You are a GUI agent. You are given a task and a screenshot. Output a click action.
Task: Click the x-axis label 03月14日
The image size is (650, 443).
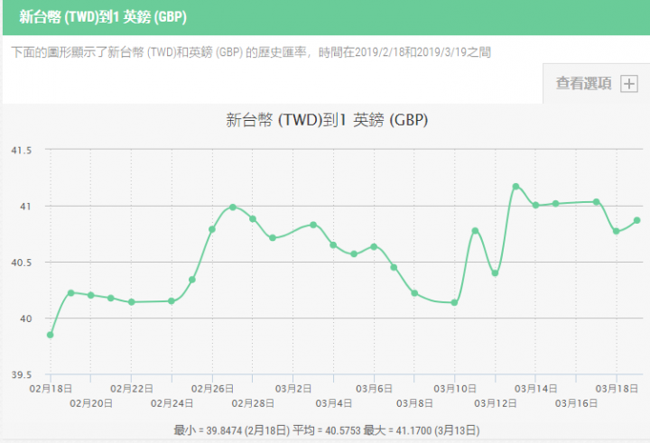pos(535,389)
